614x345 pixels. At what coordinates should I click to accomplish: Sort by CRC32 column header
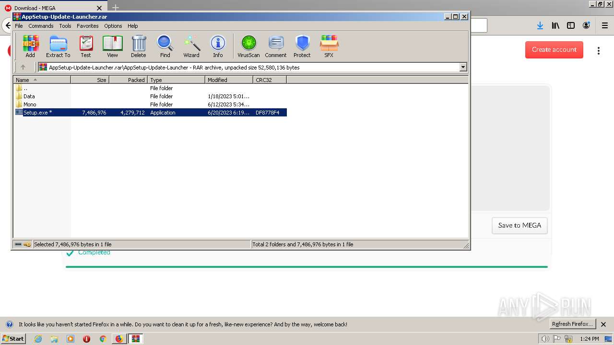pyautogui.click(x=270, y=80)
